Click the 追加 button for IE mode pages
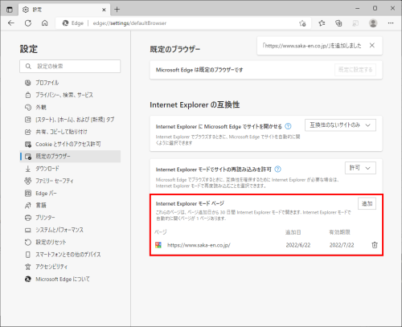The image size is (402, 327). click(367, 203)
